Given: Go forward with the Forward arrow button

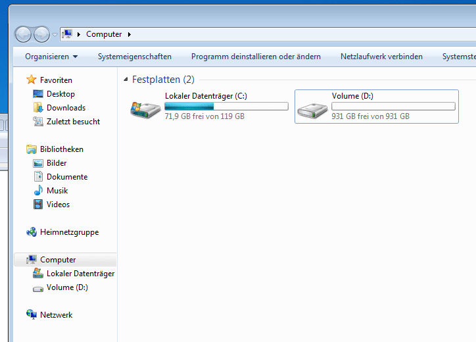Looking at the screenshot, I should click(x=41, y=34).
